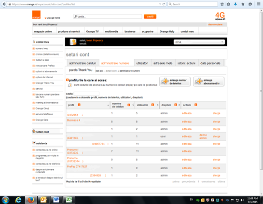Image resolution: width=263 pixels, height=204 pixels.
Task: Open the administrare carduri tab
Action: click(x=83, y=63)
